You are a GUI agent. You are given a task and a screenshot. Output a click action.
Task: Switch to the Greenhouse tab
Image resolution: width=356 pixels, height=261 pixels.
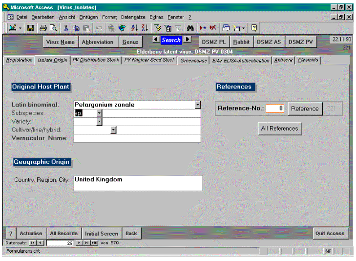tap(193, 61)
